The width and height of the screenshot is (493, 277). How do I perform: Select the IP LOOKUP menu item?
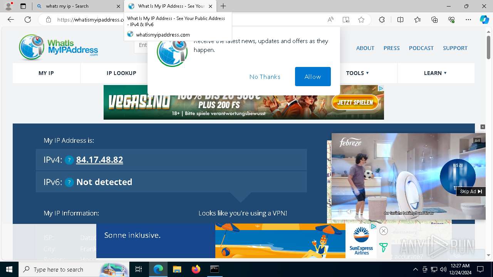(121, 73)
